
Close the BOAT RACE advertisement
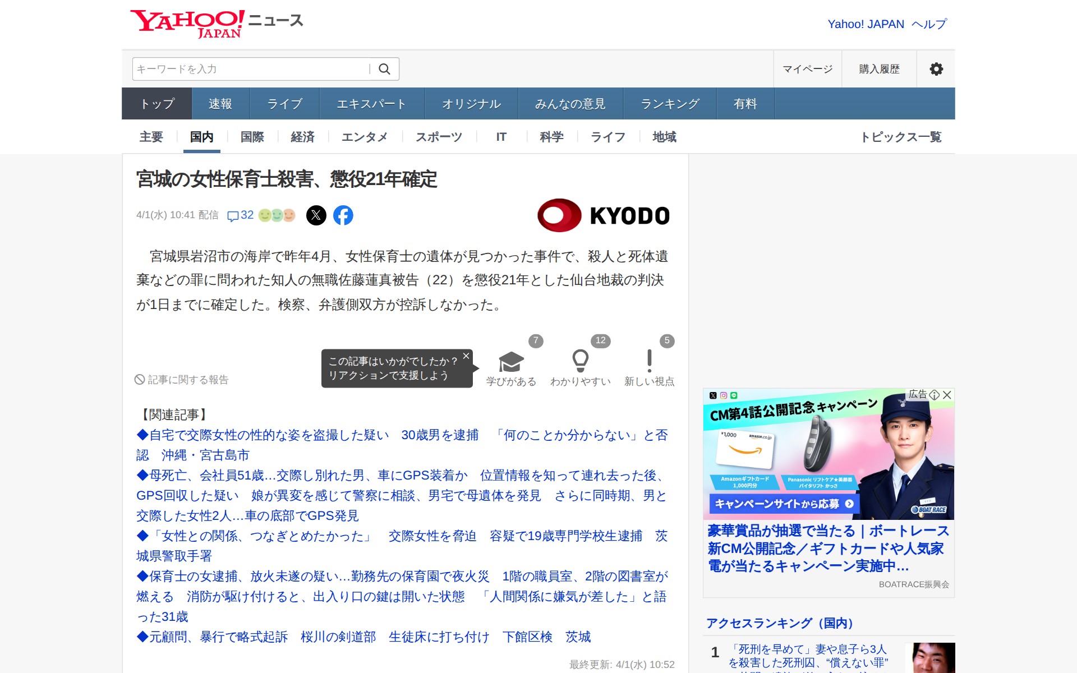coord(947,395)
